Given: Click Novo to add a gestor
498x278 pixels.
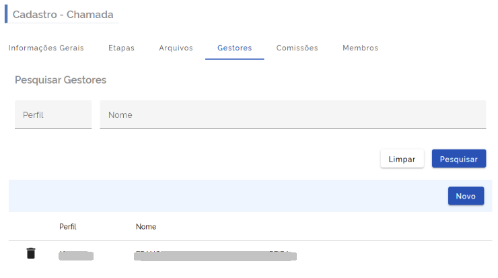Looking at the screenshot, I should point(466,196).
